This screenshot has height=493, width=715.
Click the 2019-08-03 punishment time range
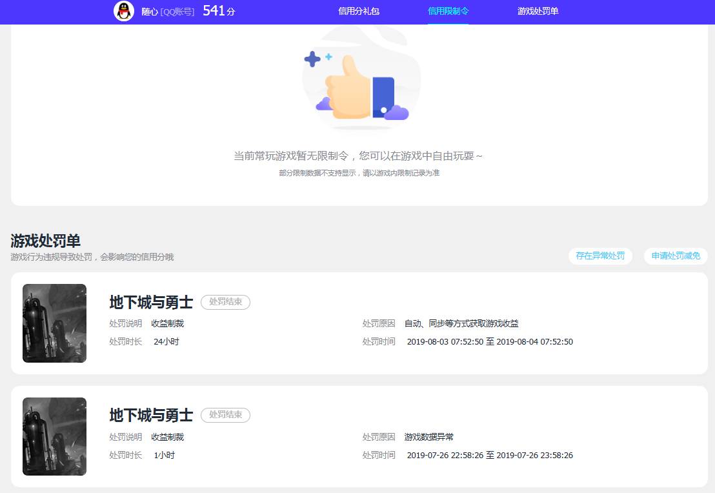point(490,341)
